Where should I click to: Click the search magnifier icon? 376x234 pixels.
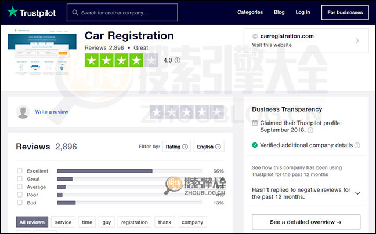coord(75,12)
